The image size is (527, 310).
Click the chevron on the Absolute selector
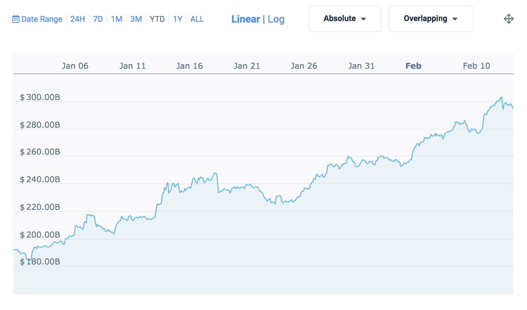click(364, 19)
